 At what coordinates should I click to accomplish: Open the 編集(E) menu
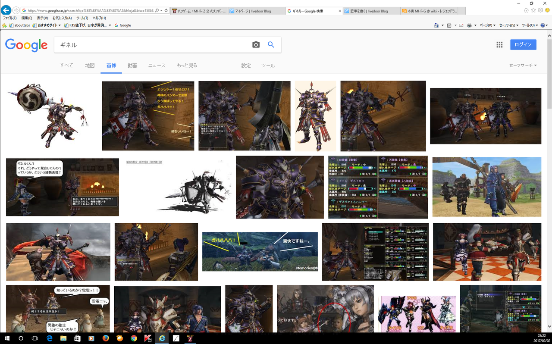[27, 18]
